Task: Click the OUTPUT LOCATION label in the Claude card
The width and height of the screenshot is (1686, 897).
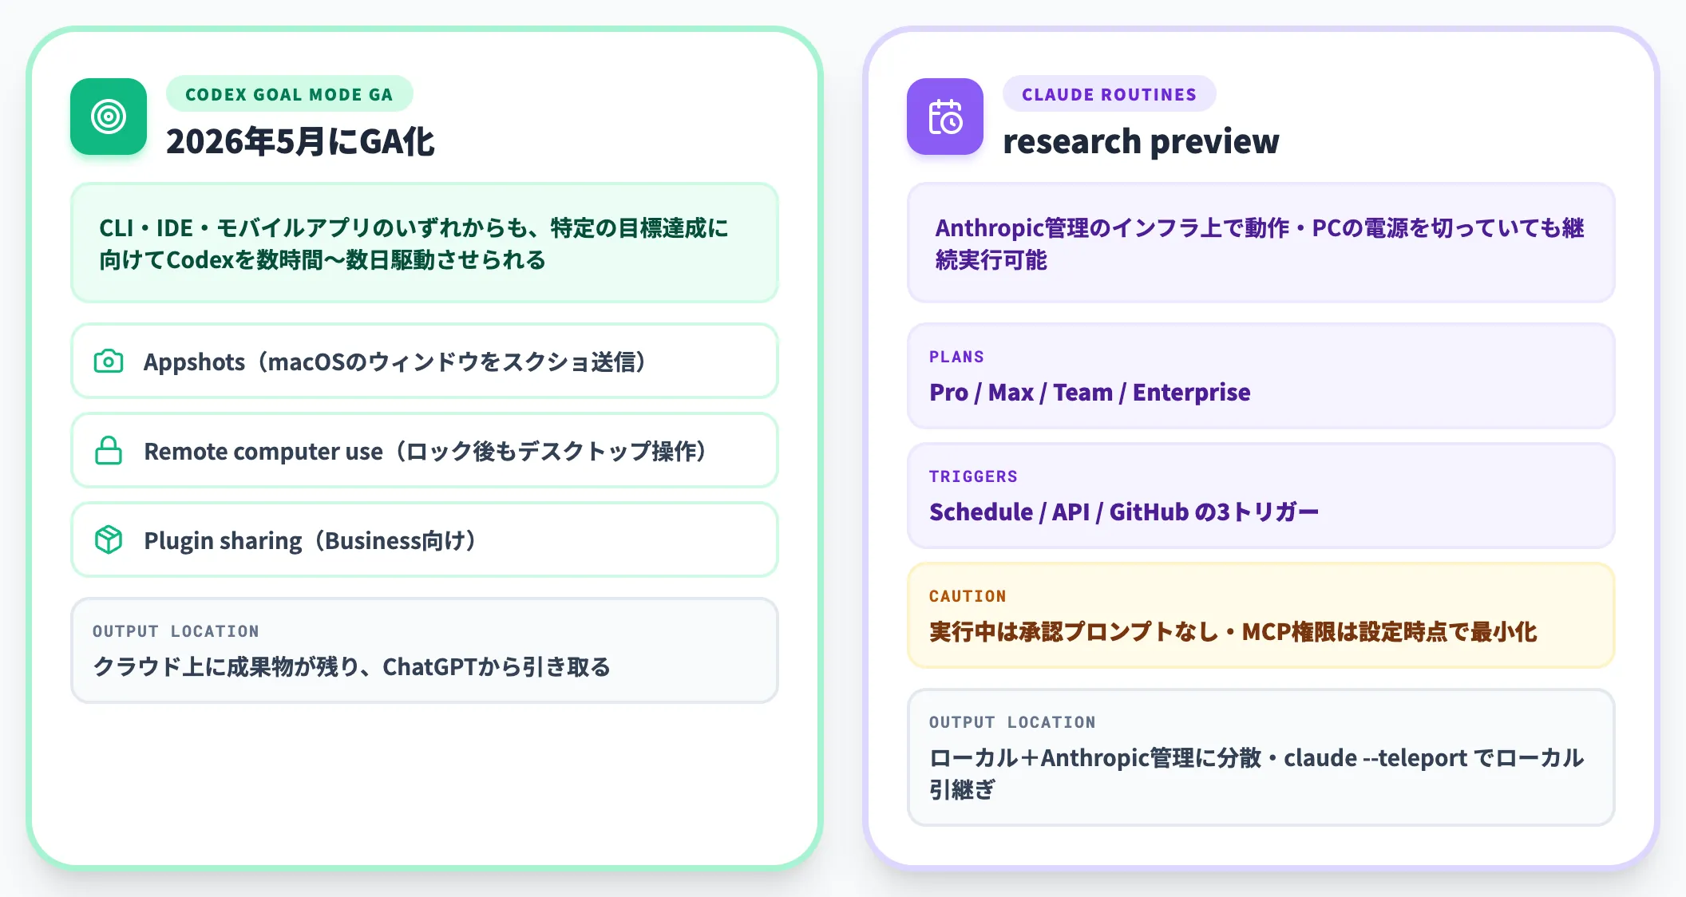Action: pyautogui.click(x=1012, y=722)
